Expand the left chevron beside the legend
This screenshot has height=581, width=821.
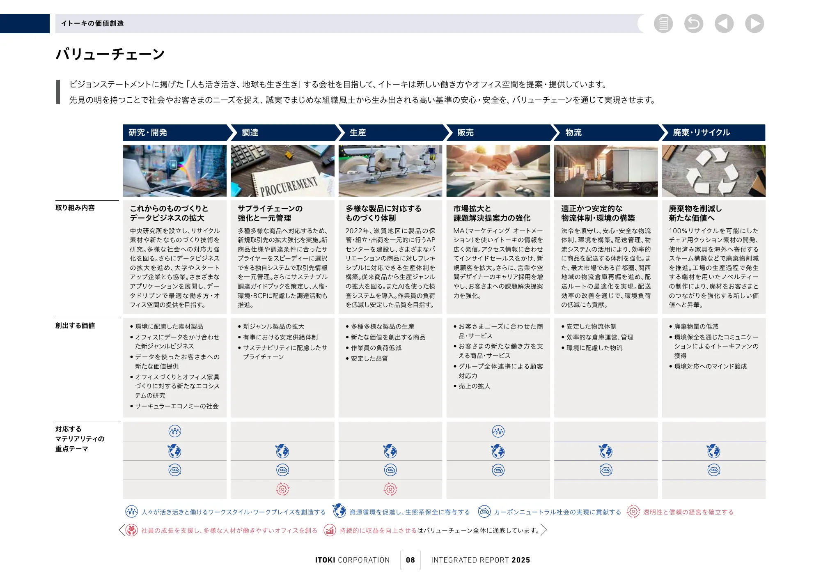pos(122,530)
